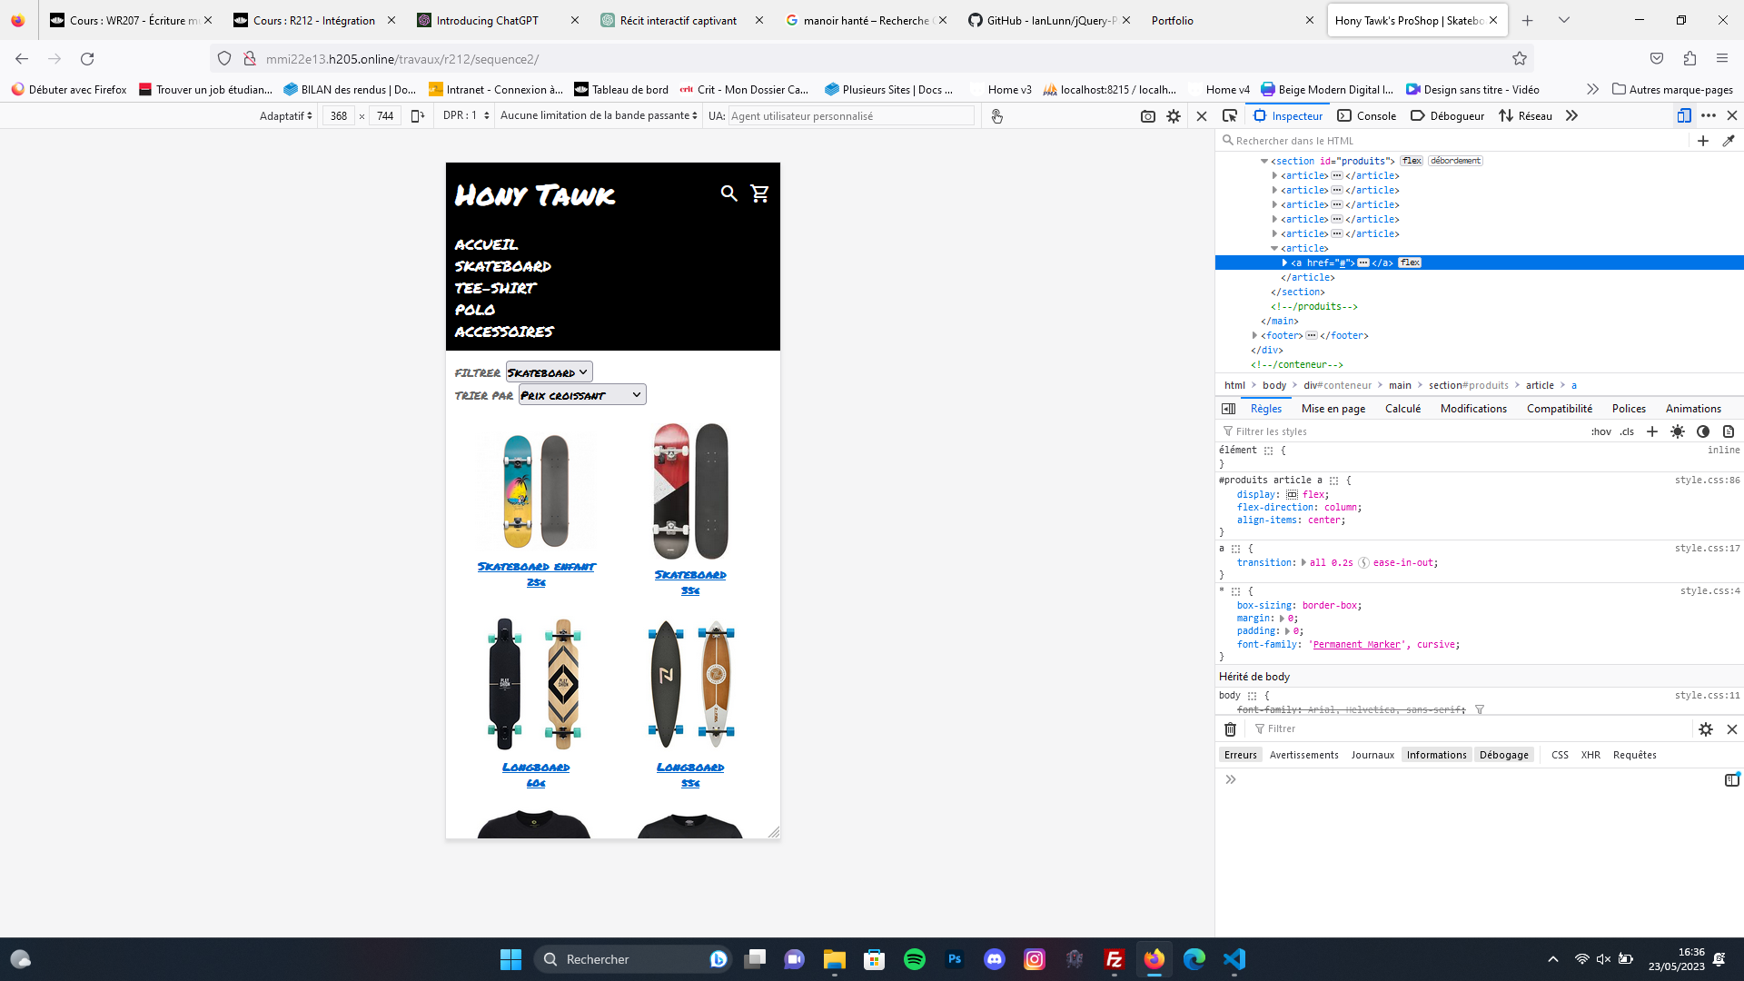Image resolution: width=1744 pixels, height=981 pixels.
Task: Toggle light color scheme simulation sun icon
Action: tap(1678, 432)
